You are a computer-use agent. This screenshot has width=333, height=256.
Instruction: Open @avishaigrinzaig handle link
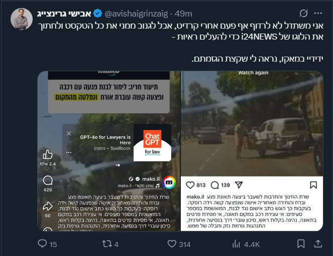pyautogui.click(x=136, y=14)
